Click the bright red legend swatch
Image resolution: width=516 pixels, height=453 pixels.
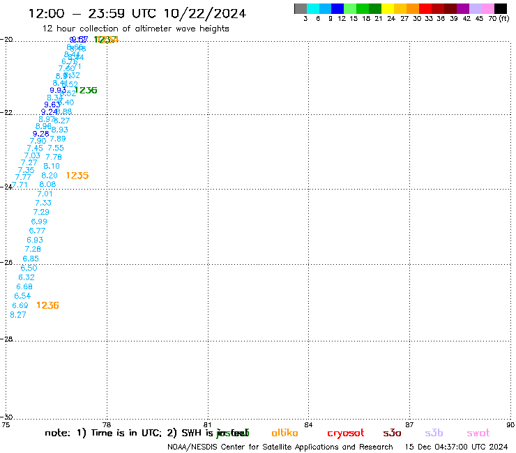[x=425, y=8]
